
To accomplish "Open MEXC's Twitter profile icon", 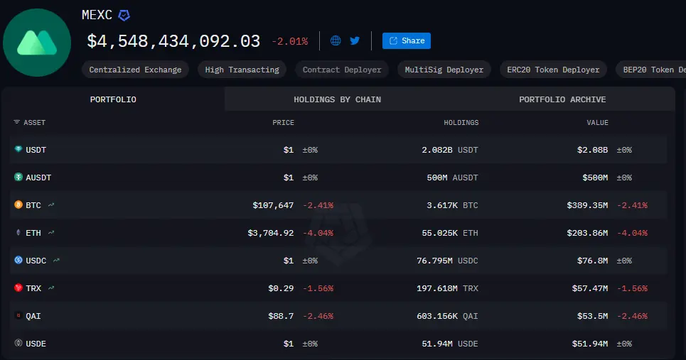I will tap(355, 41).
